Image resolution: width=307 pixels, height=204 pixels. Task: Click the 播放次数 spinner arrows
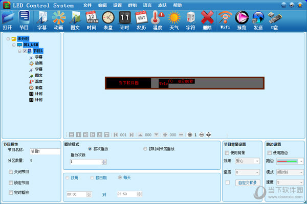104,162
